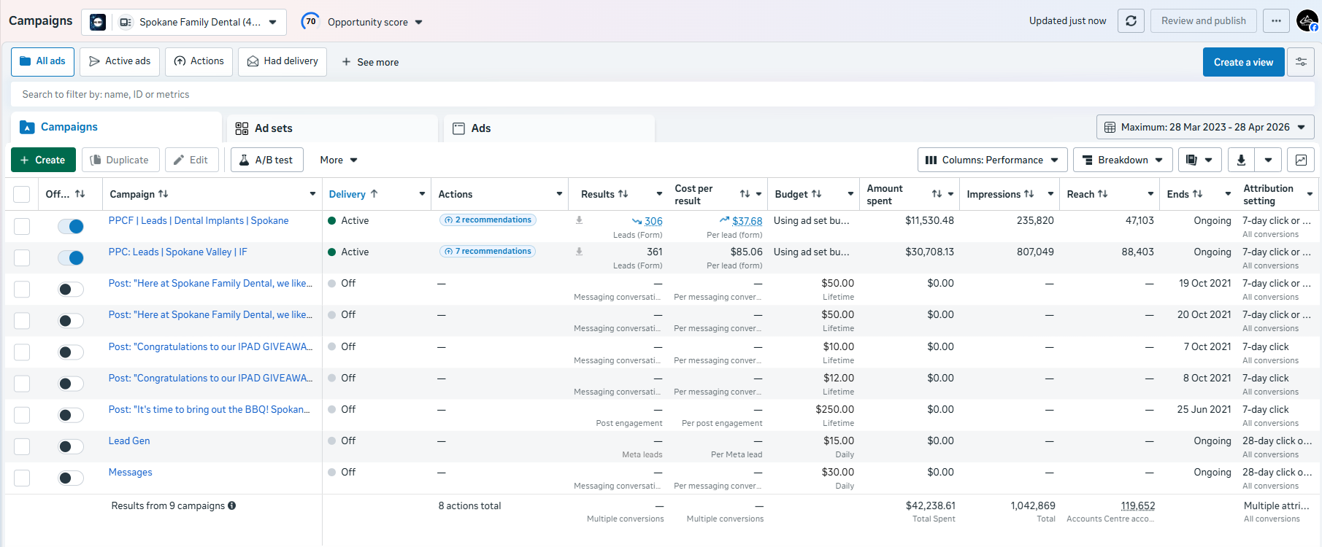
Task: Click the Delivery sort arrow icon
Action: click(x=374, y=194)
